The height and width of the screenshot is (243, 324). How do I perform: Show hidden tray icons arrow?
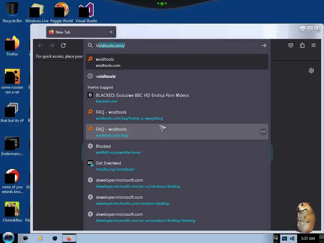click(277, 239)
